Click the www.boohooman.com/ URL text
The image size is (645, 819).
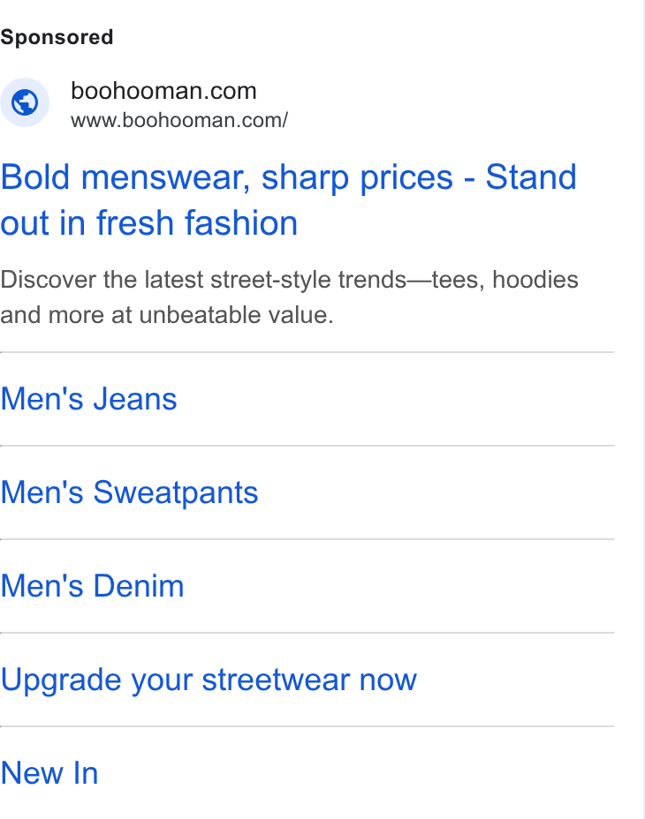tap(178, 120)
